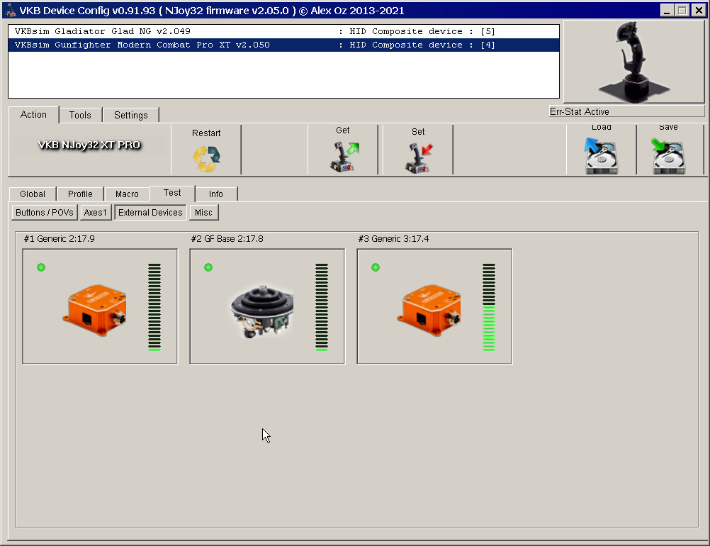Switch to the Action tab
This screenshot has height=546, width=710.
(33, 115)
